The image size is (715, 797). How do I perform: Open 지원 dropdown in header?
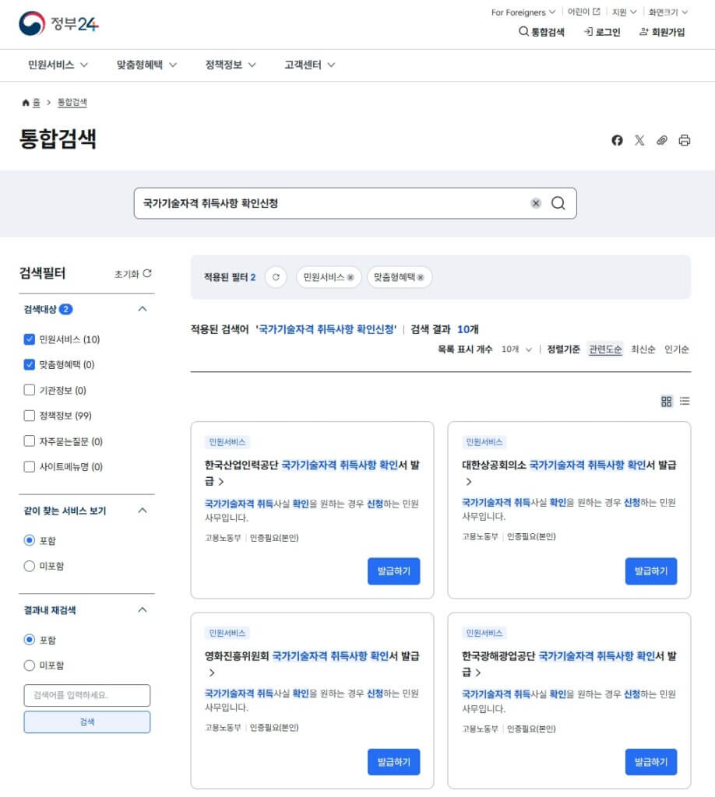(x=624, y=12)
